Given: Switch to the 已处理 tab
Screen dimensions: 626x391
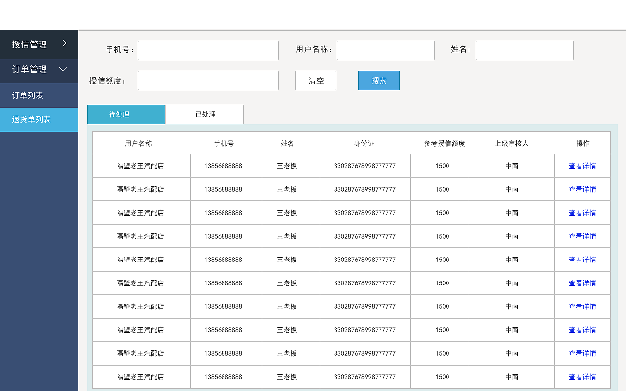Looking at the screenshot, I should pos(204,114).
